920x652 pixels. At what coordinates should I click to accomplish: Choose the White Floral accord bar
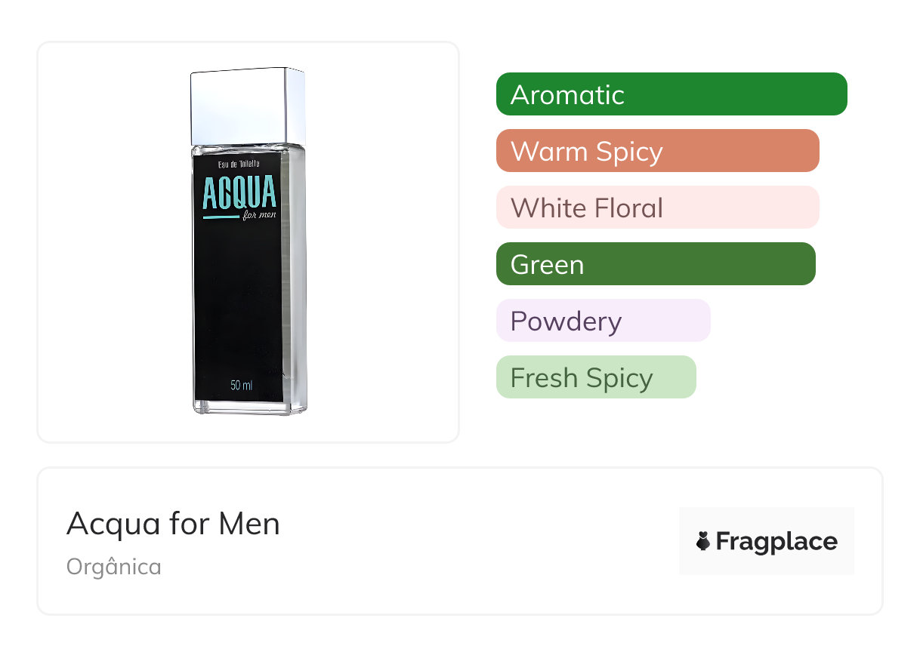click(x=657, y=208)
